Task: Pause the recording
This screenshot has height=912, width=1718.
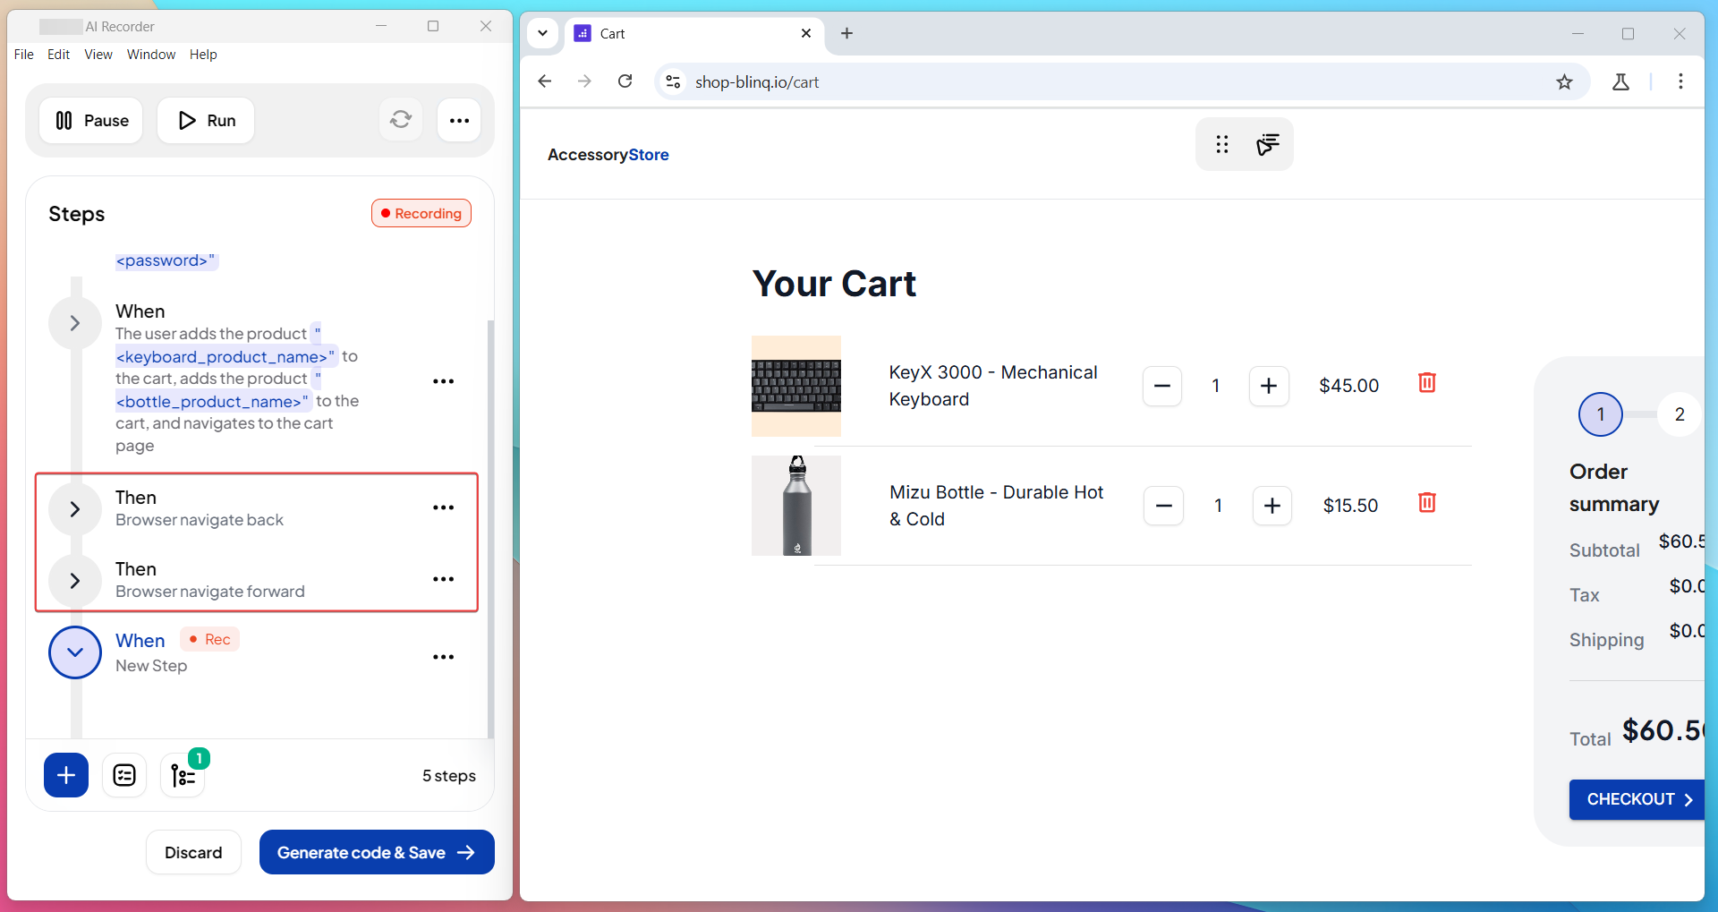Action: [x=91, y=120]
